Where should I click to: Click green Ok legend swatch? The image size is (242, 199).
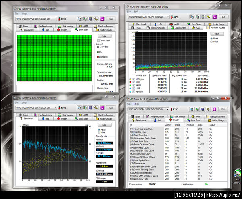pos(98,52)
